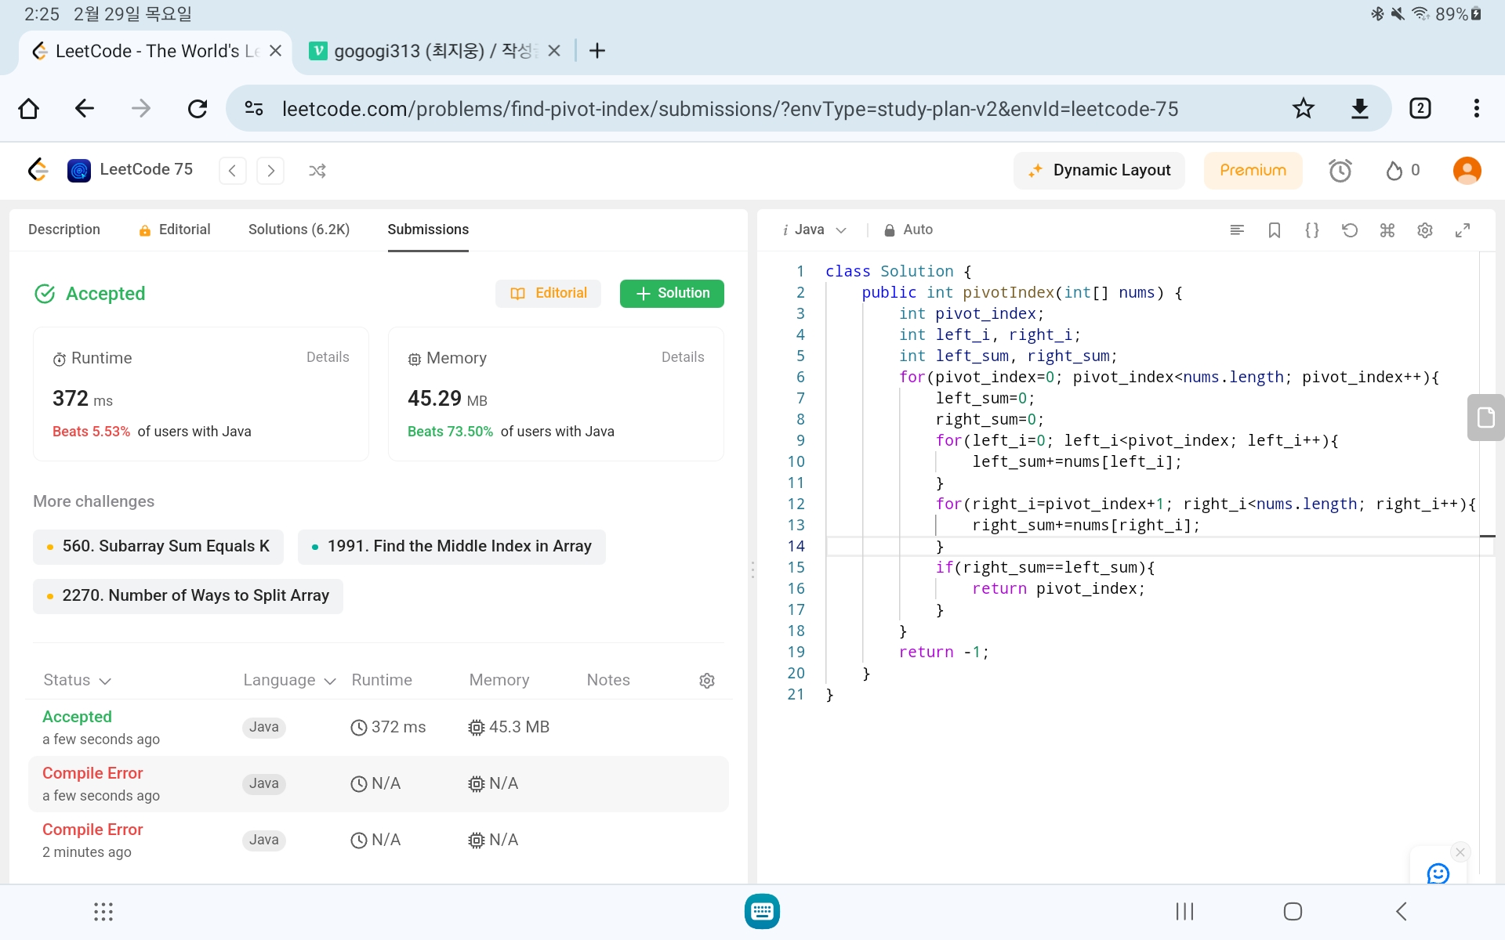Viewport: 1505px width, 940px height.
Task: Open the Compile Error from seconds ago
Action: 379,784
